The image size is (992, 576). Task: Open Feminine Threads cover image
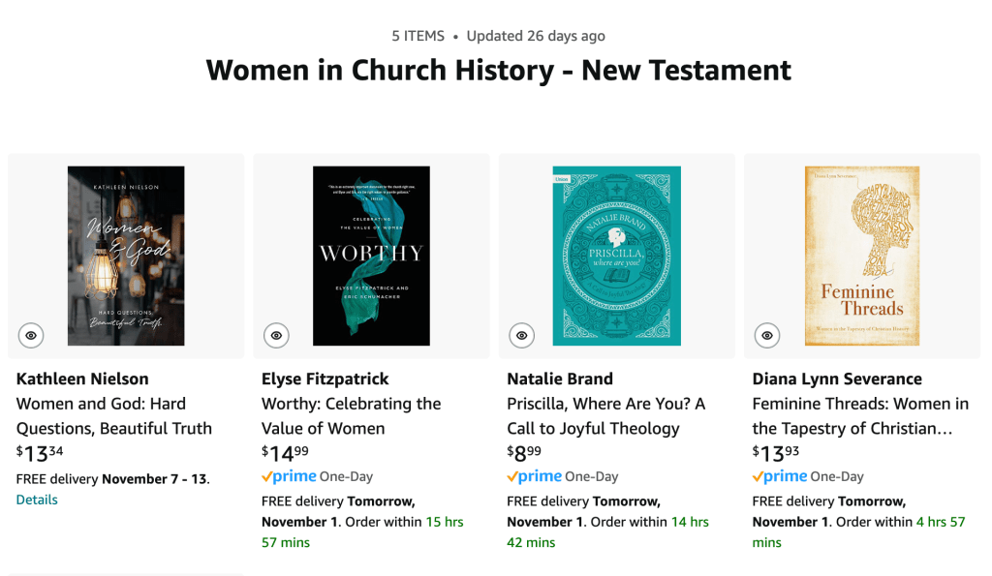point(862,256)
